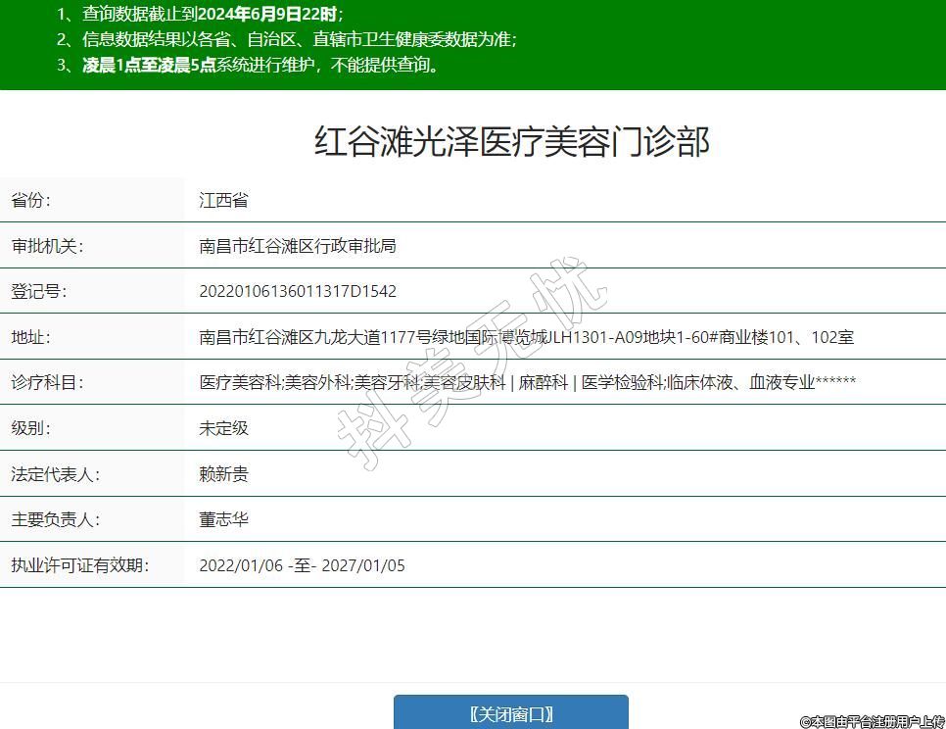
Task: Select the 南昌市红谷滩区行政审批局 value
Action: coord(297,246)
